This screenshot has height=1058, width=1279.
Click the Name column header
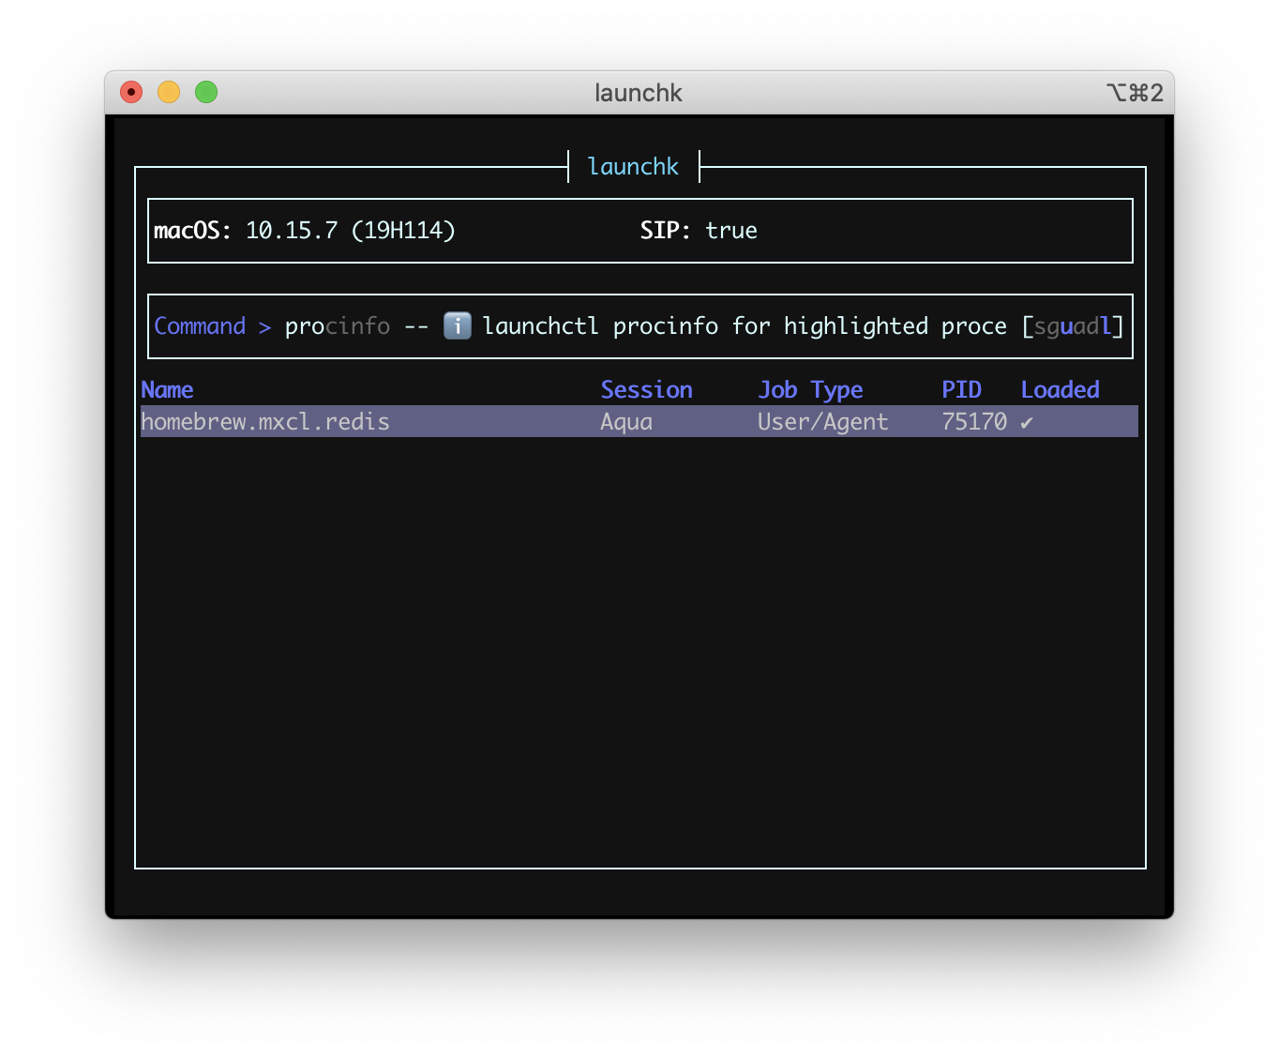pyautogui.click(x=167, y=389)
